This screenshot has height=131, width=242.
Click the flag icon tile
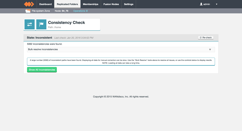pyautogui.click(x=41, y=24)
